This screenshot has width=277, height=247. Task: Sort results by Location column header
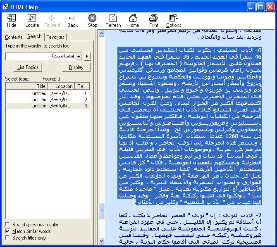coord(61,86)
